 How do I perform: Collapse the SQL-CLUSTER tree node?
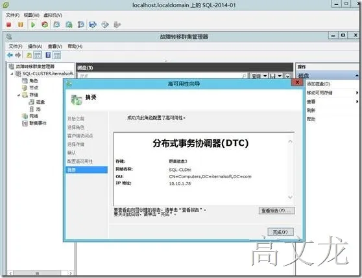(x=12, y=74)
